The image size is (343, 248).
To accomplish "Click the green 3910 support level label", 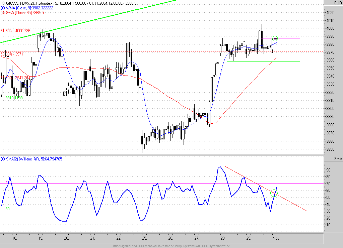I will [x=14, y=98].
